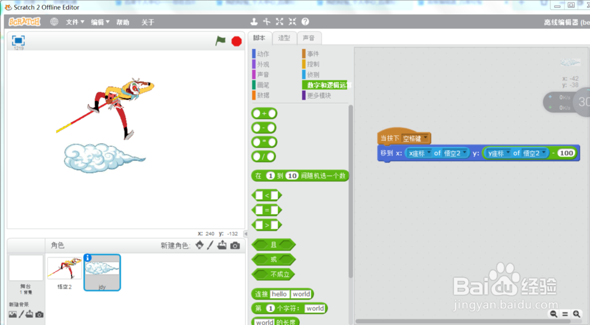Image resolution: width=590 pixels, height=325 pixels.
Task: Open block help question-mark tool
Action: [305, 22]
